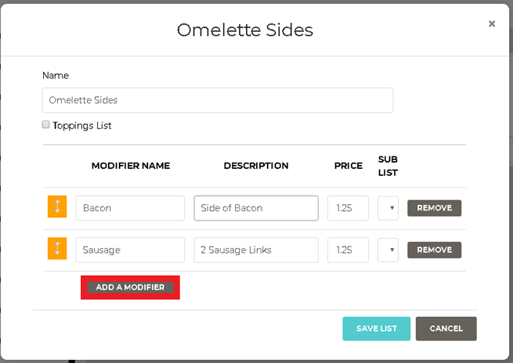The width and height of the screenshot is (513, 363).
Task: Click the Sausage row reorder handle icon
Action: tap(57, 249)
